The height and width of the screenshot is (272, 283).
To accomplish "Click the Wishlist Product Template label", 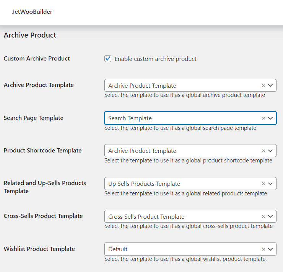I will pos(39,249).
